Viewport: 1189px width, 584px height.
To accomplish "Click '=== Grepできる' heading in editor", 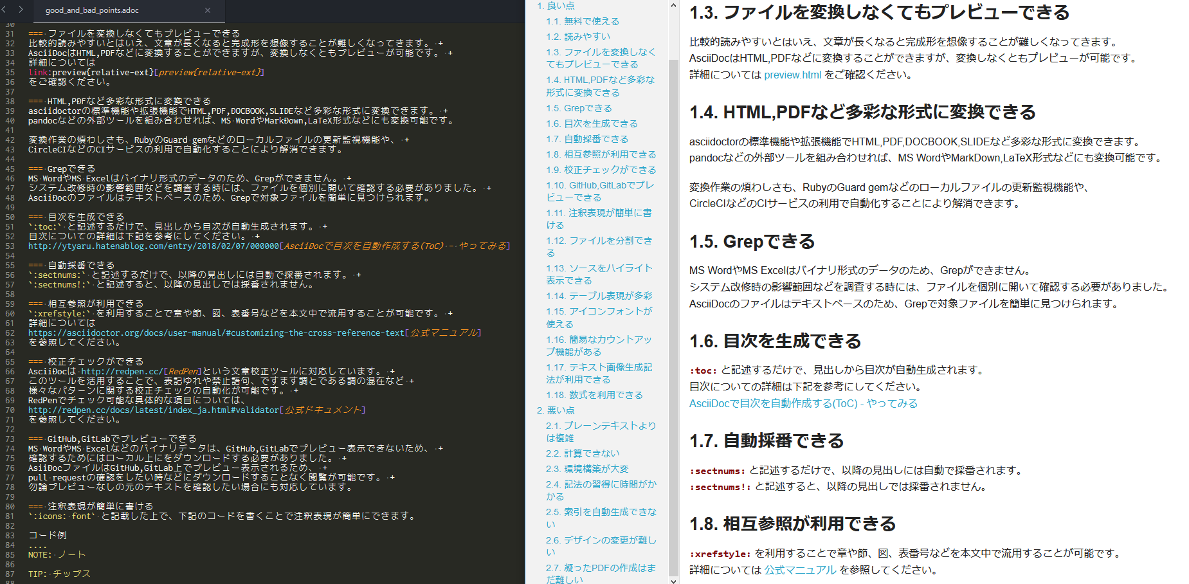I will [62, 169].
